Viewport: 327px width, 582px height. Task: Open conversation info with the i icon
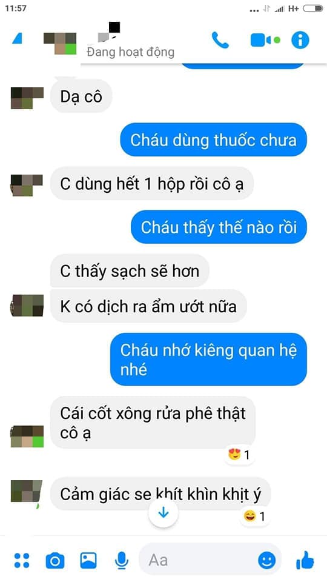300,40
